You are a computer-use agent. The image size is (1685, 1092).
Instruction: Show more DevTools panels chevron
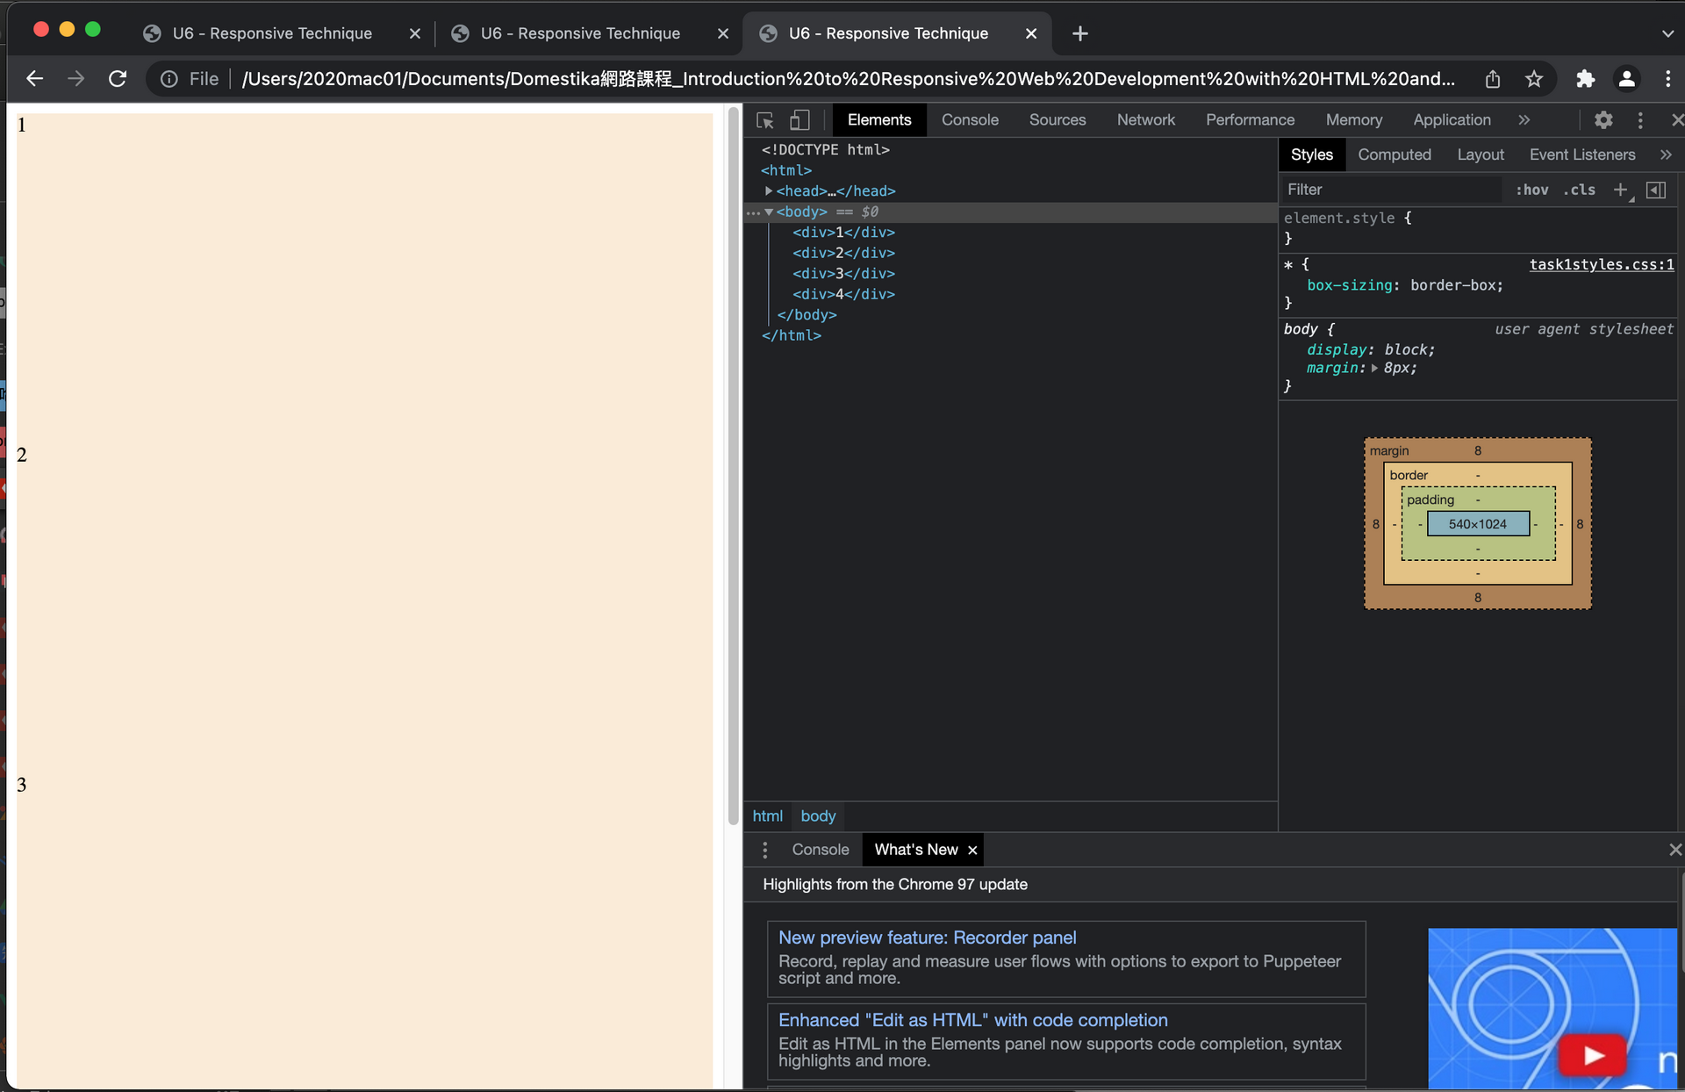coord(1524,120)
